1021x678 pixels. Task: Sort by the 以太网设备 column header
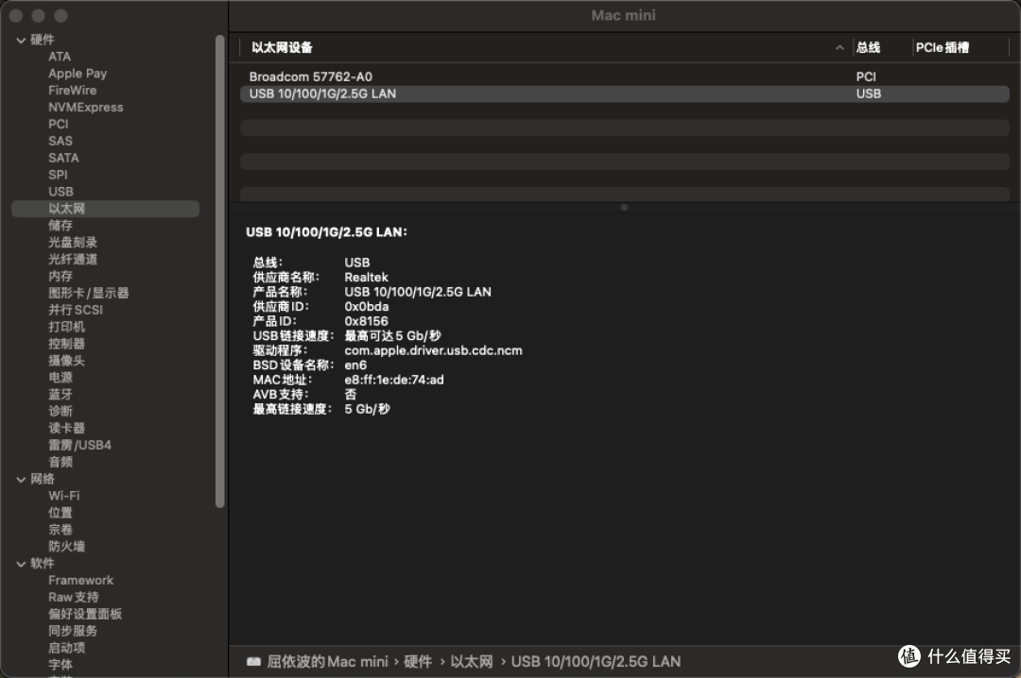[282, 47]
